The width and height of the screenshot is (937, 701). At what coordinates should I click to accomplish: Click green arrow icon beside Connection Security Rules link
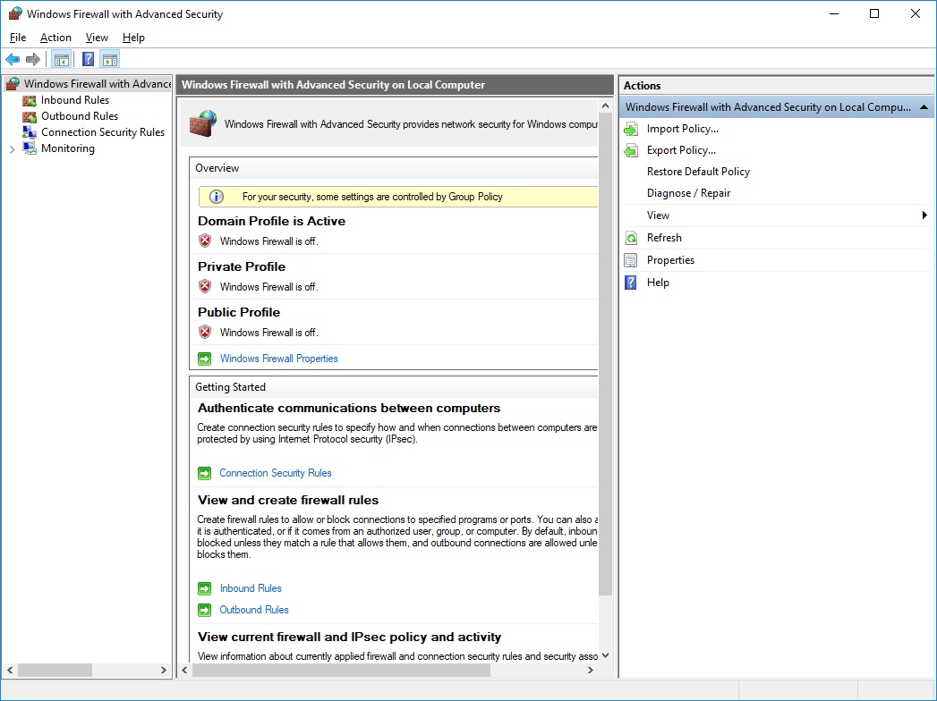204,474
